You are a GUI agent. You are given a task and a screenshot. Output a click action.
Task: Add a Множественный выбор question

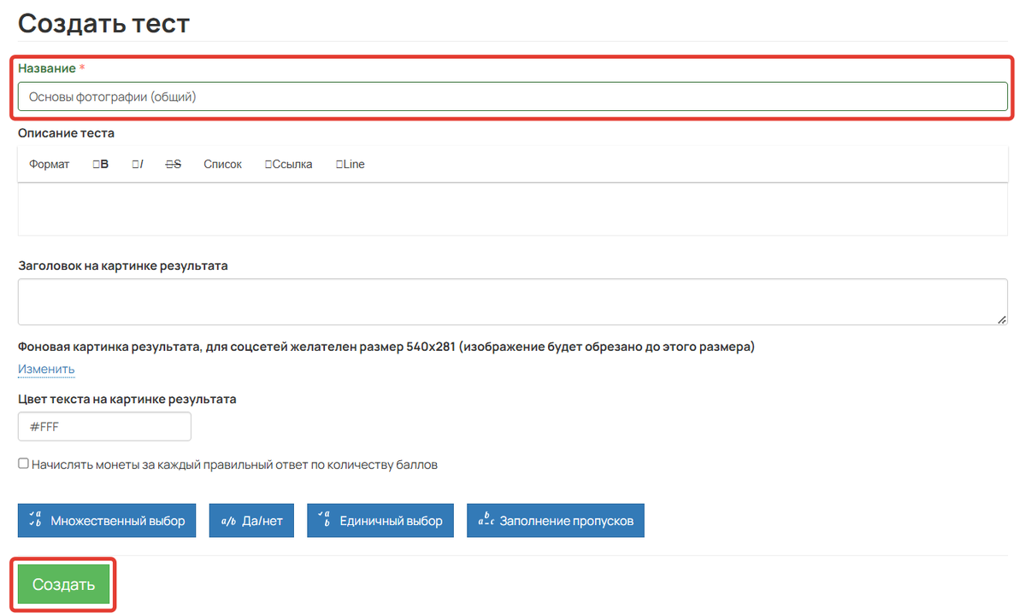pyautogui.click(x=107, y=520)
